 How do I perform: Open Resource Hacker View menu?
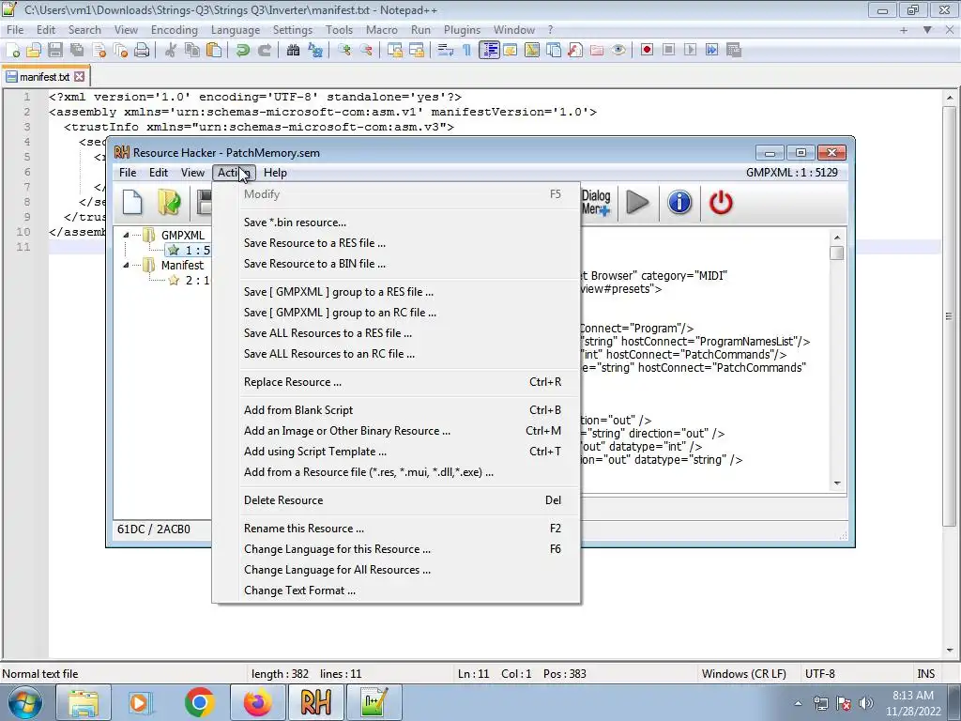tap(192, 173)
